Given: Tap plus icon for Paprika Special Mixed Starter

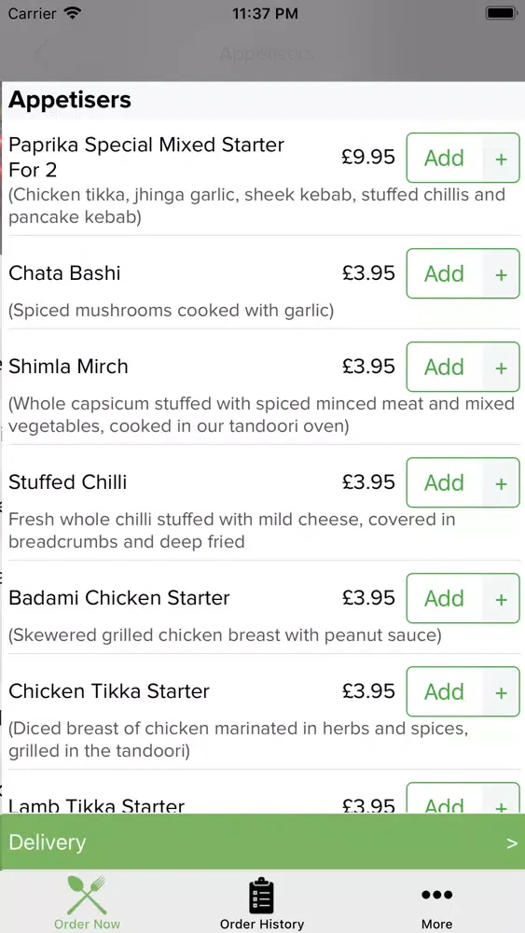Looking at the screenshot, I should pos(501,159).
